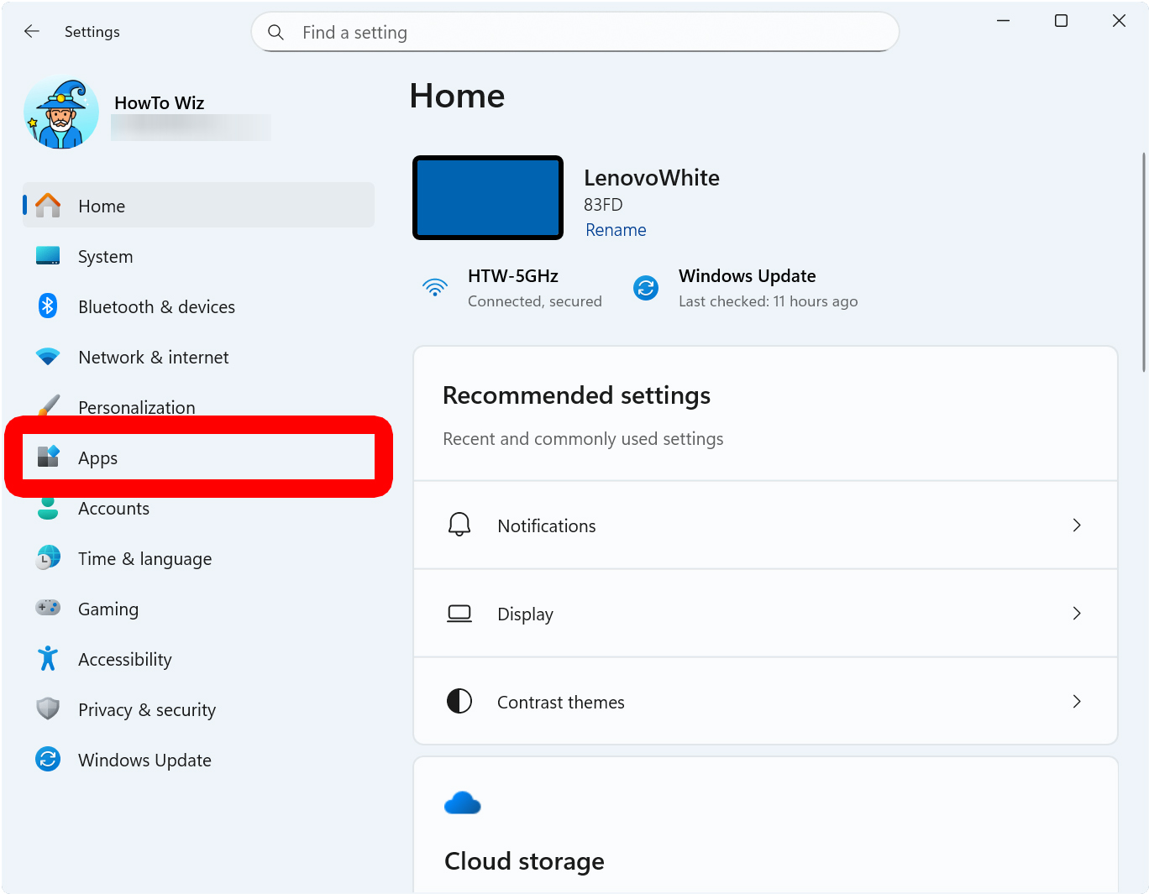Click the Privacy & security shield icon

48,709
